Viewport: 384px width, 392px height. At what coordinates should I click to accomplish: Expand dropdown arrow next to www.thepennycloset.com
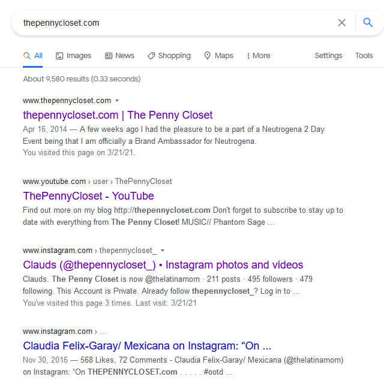[x=117, y=101]
